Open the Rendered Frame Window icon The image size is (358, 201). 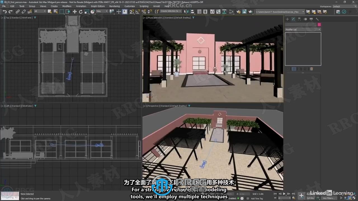(244, 11)
